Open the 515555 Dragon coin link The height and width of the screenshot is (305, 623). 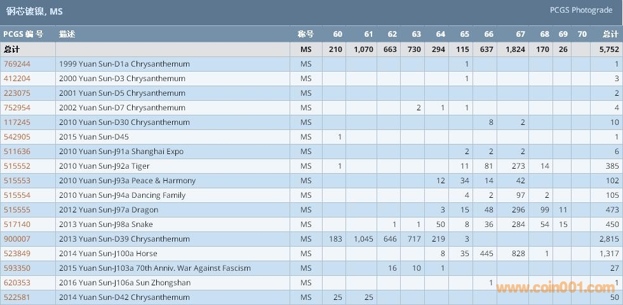pos(17,210)
